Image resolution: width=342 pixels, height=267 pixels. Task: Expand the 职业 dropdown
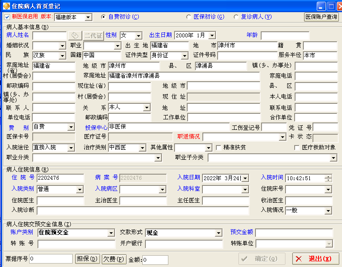(117, 46)
